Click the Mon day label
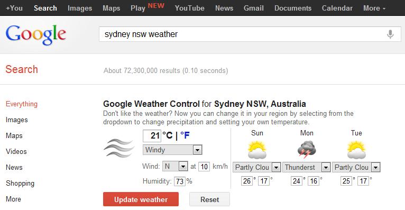 coord(307,133)
